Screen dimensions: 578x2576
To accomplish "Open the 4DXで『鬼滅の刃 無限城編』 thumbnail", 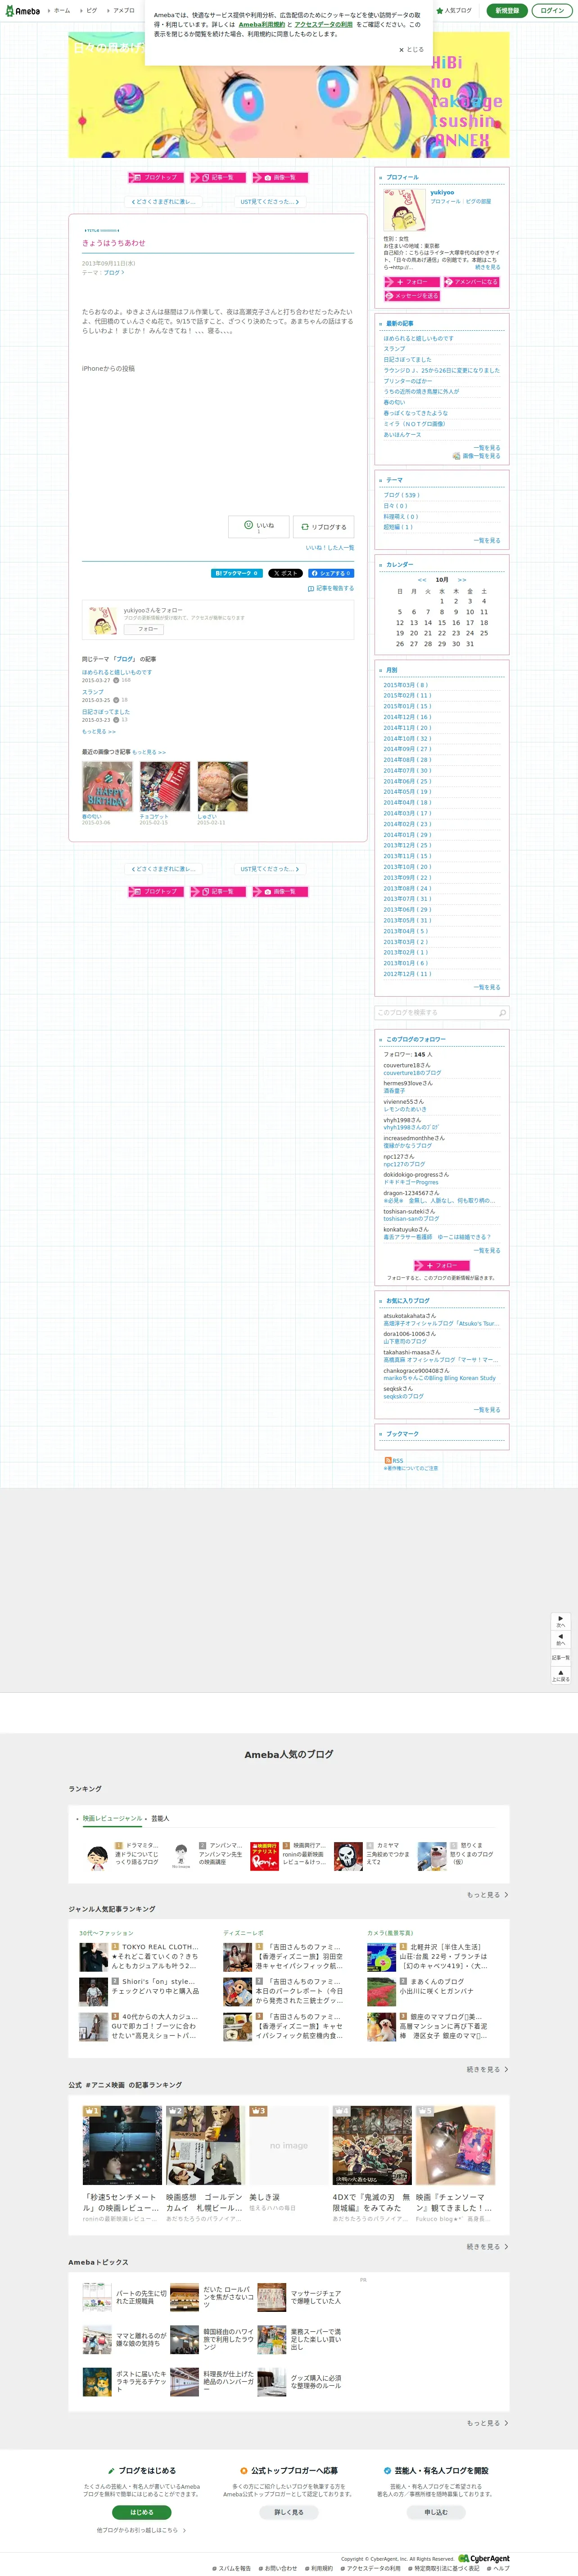I will pos(371,2145).
